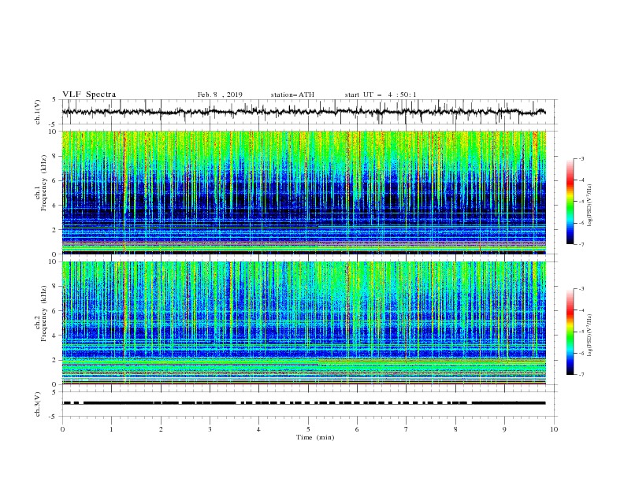
Task: Click the ch.2 spectrogram color scale bar
Action: point(570,332)
